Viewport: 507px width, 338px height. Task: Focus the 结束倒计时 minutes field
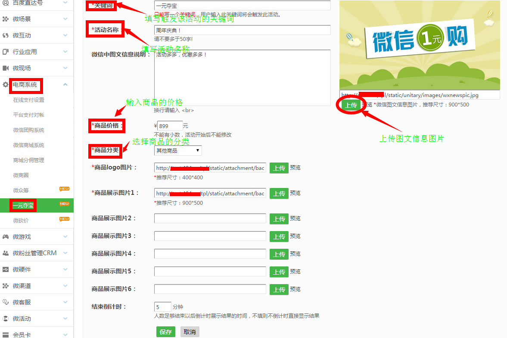[x=163, y=307]
